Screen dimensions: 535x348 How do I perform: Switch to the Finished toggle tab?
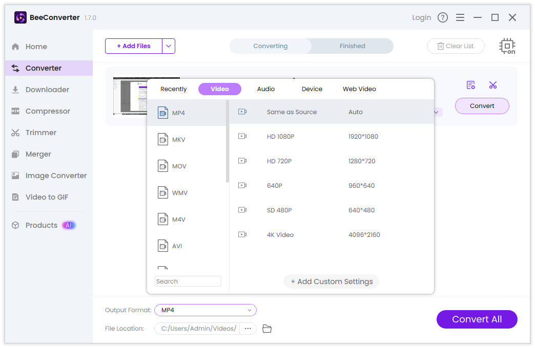(x=352, y=46)
